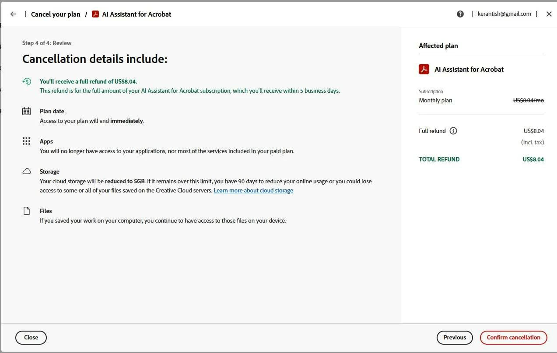Click the Storage cloud icon
Viewport: 557px width, 353px height.
pyautogui.click(x=27, y=171)
